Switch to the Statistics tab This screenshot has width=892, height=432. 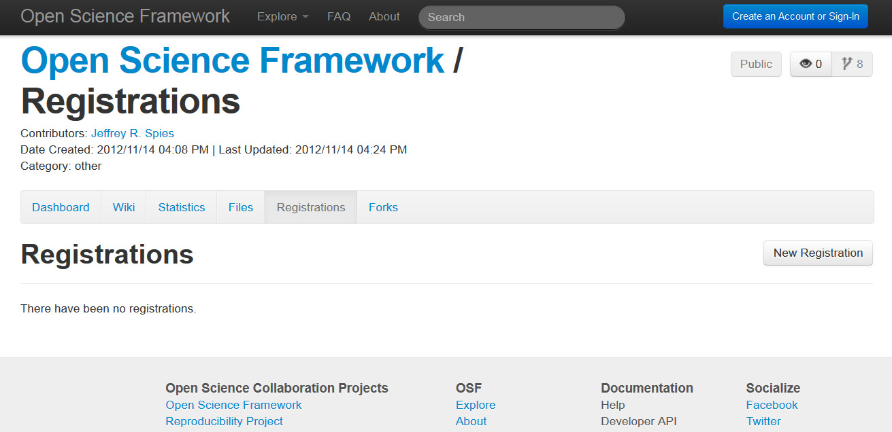182,207
